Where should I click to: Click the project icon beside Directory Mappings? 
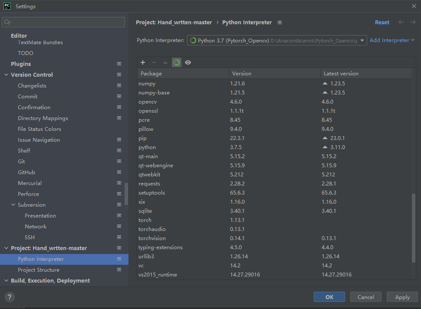click(x=119, y=118)
